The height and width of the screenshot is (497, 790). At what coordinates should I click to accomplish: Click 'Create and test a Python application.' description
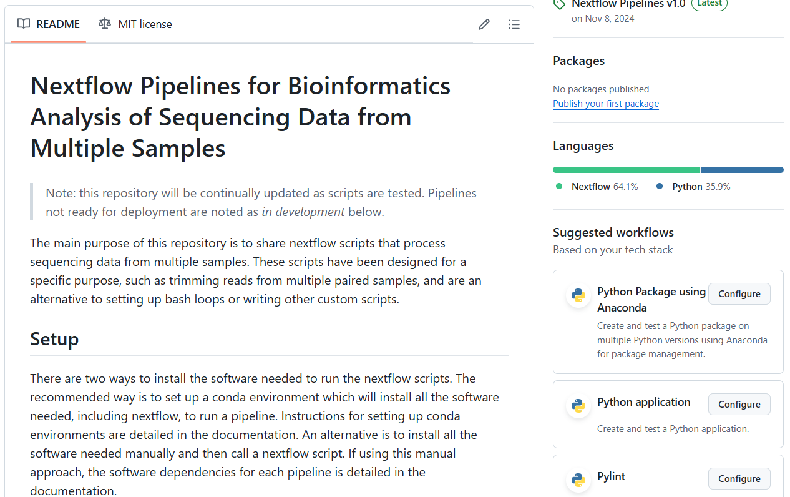click(673, 429)
